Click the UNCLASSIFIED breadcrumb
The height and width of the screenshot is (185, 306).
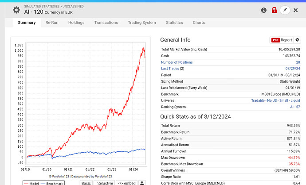pos(73,7)
